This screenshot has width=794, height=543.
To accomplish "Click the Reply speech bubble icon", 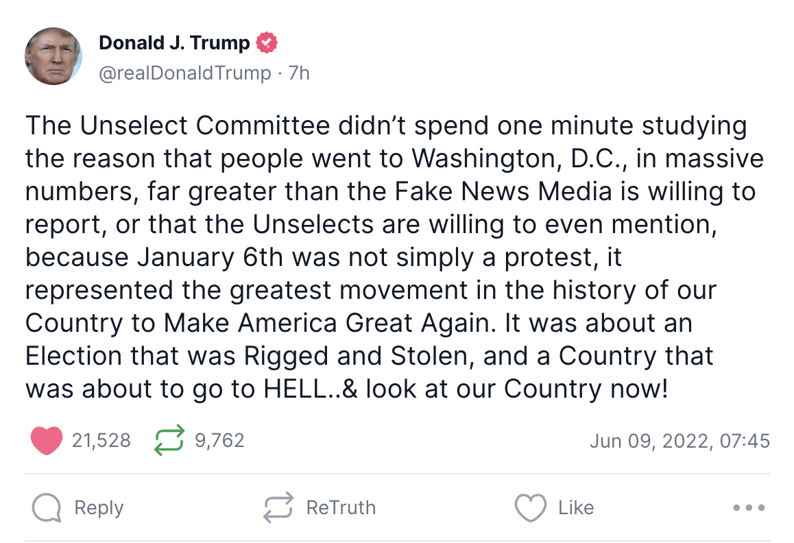I will pyautogui.click(x=47, y=508).
